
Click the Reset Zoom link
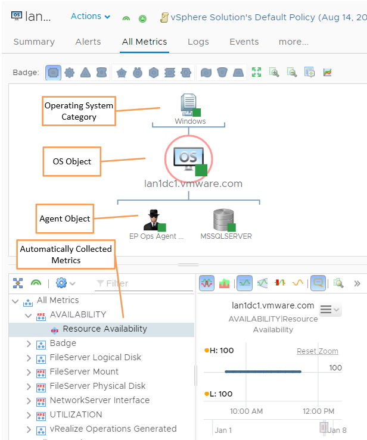click(x=318, y=351)
